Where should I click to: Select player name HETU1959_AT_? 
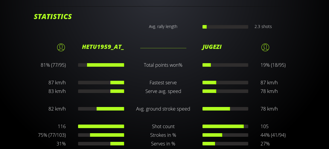tap(103, 47)
